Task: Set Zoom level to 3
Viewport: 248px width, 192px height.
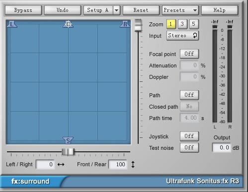Action: coord(182,24)
